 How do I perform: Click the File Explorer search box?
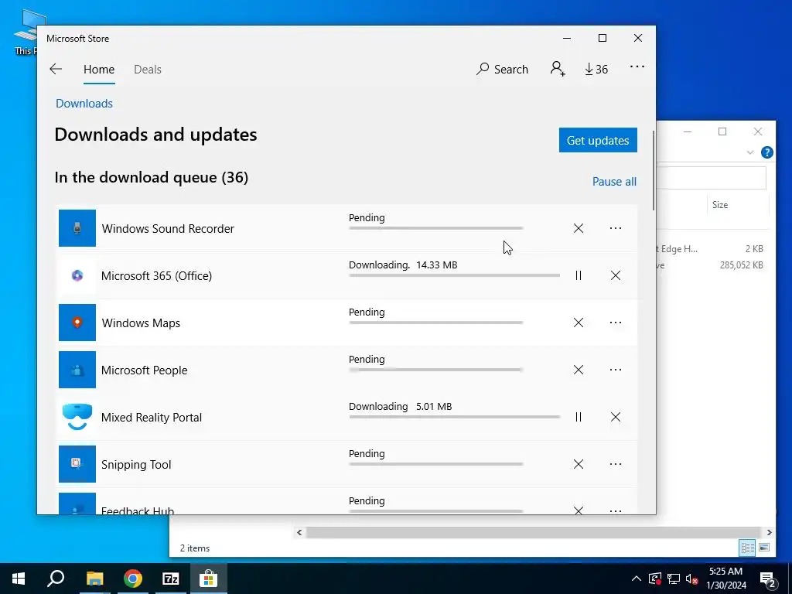tap(712, 179)
